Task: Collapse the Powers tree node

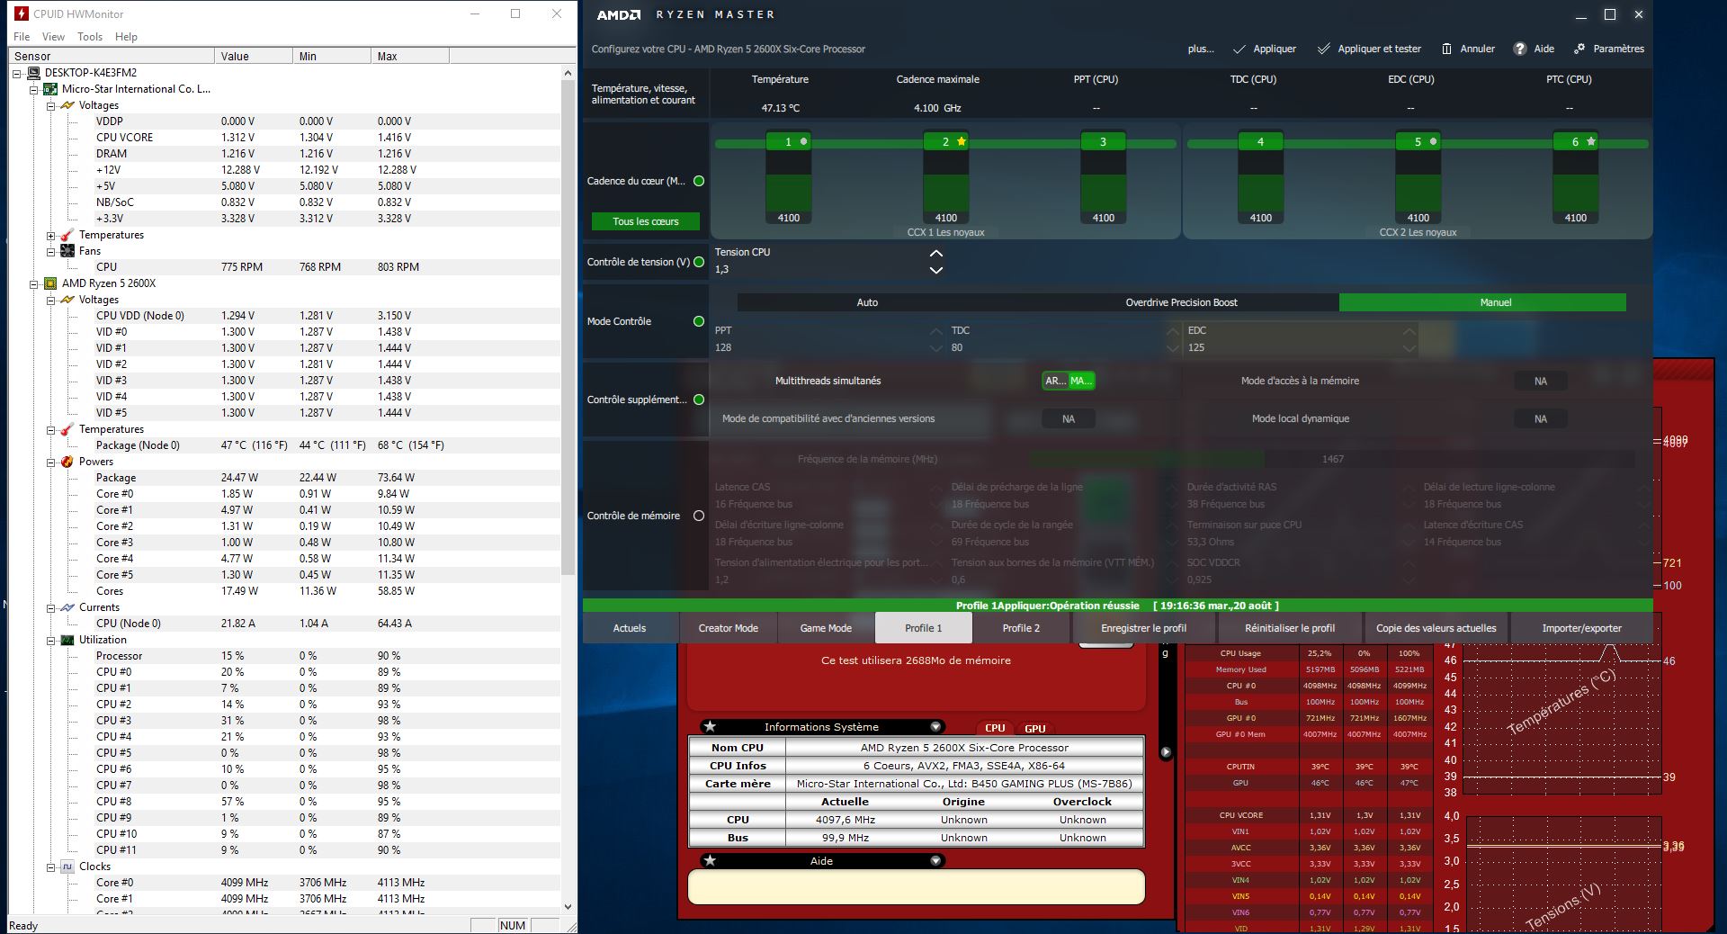Action: (x=51, y=462)
